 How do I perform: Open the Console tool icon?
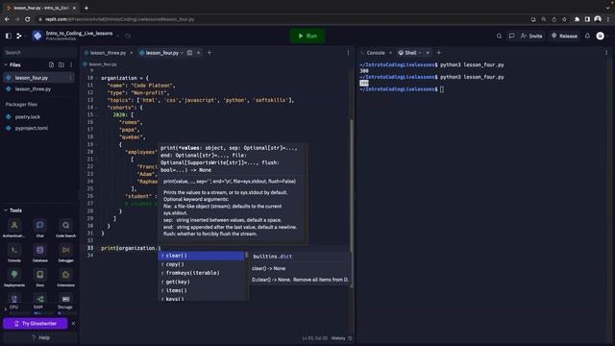[14, 253]
